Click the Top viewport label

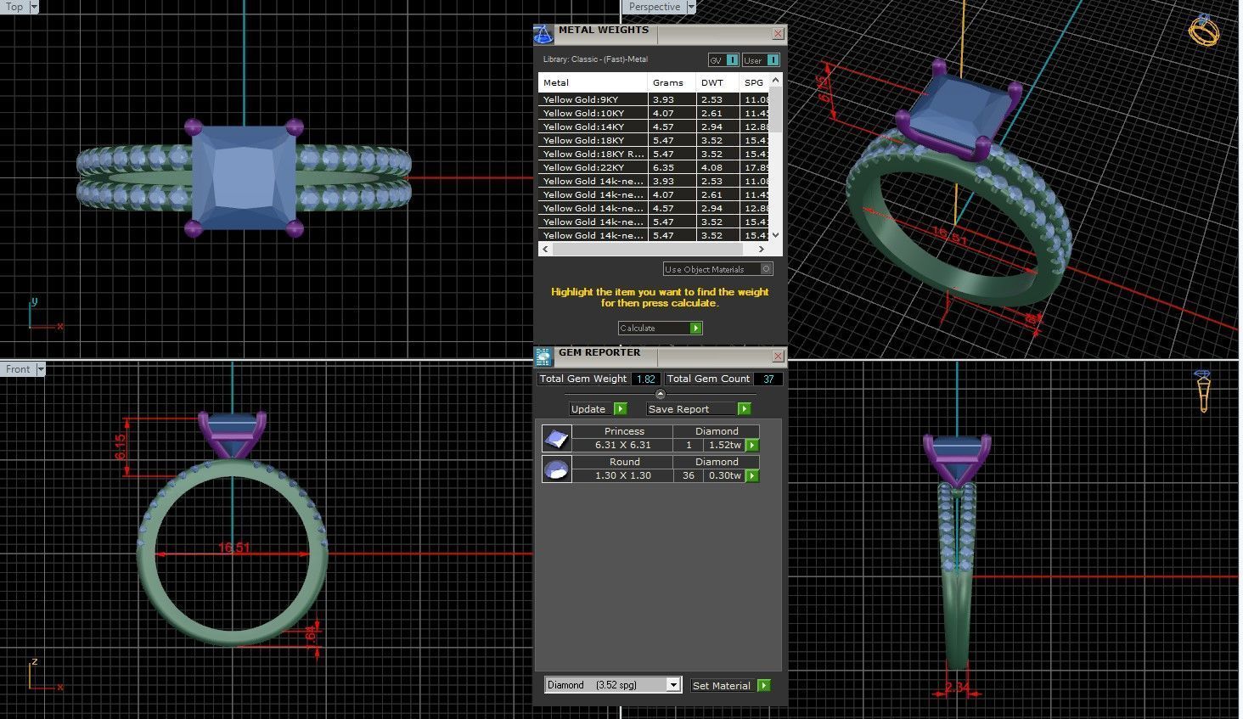(x=14, y=7)
